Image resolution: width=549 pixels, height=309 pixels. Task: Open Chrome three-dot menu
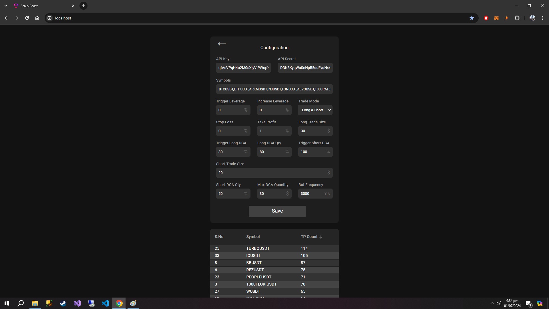pos(543,18)
